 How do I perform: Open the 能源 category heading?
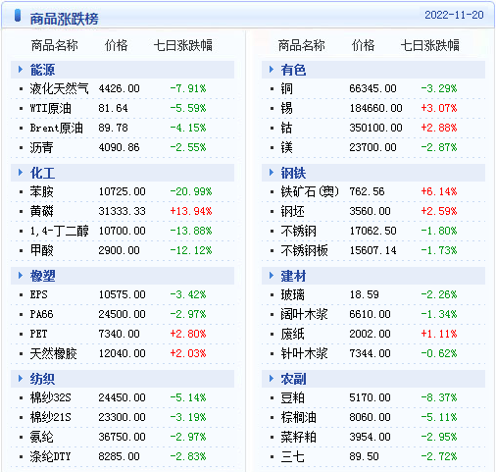42,70
